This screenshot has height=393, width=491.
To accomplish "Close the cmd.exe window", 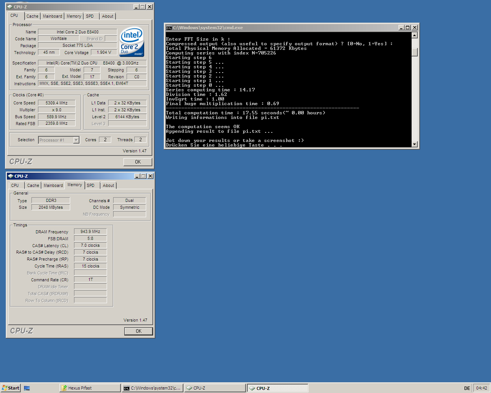I will tap(415, 28).
